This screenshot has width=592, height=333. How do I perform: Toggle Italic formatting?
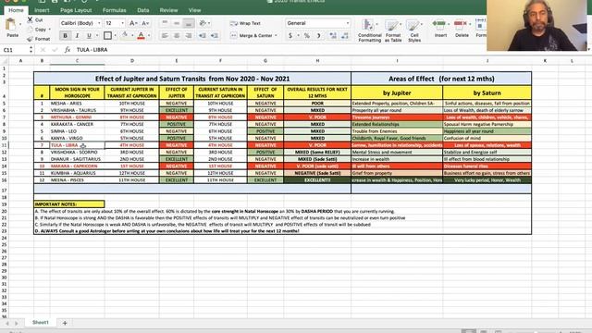77,35
